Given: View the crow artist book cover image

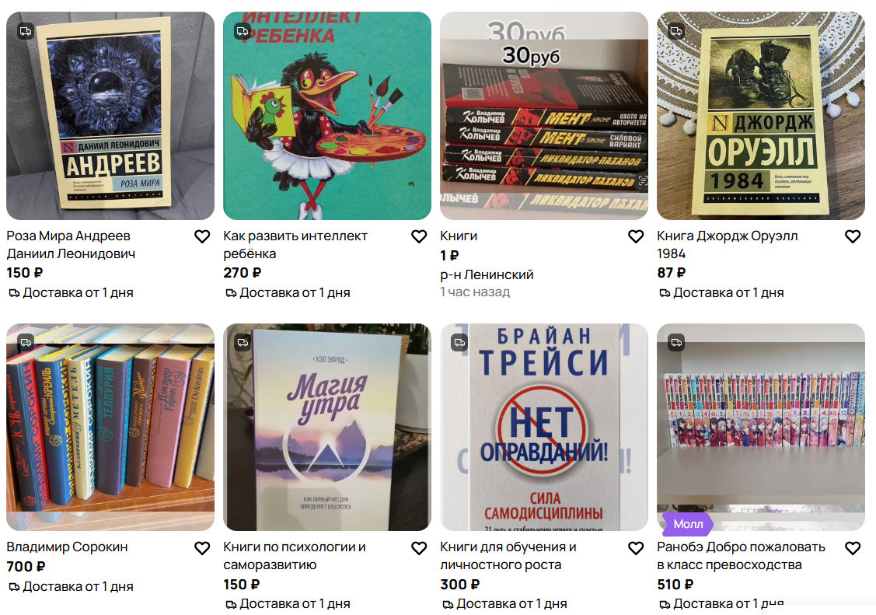Looking at the screenshot, I should [x=326, y=116].
